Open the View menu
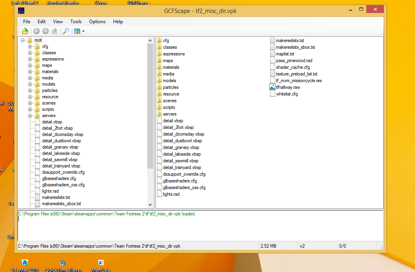Image resolution: width=415 pixels, height=272 pixels. pos(58,22)
